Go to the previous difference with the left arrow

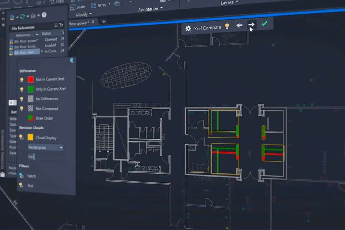click(x=239, y=26)
